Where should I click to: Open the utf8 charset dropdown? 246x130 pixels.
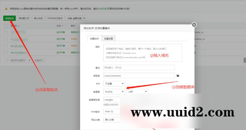click(137, 92)
